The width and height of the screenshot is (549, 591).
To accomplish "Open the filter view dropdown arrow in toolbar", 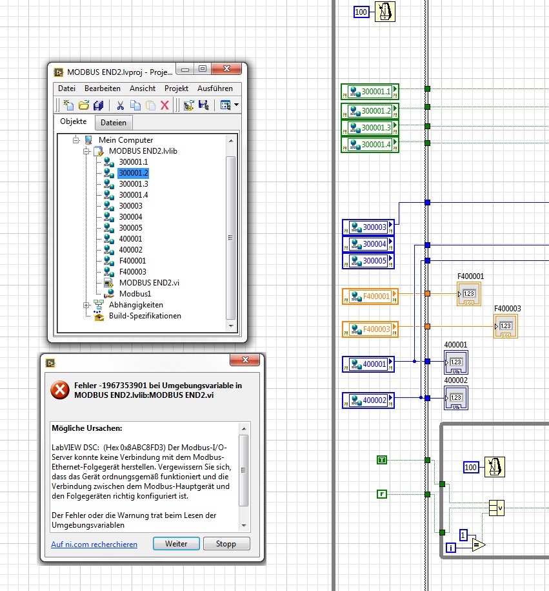I will click(x=236, y=105).
